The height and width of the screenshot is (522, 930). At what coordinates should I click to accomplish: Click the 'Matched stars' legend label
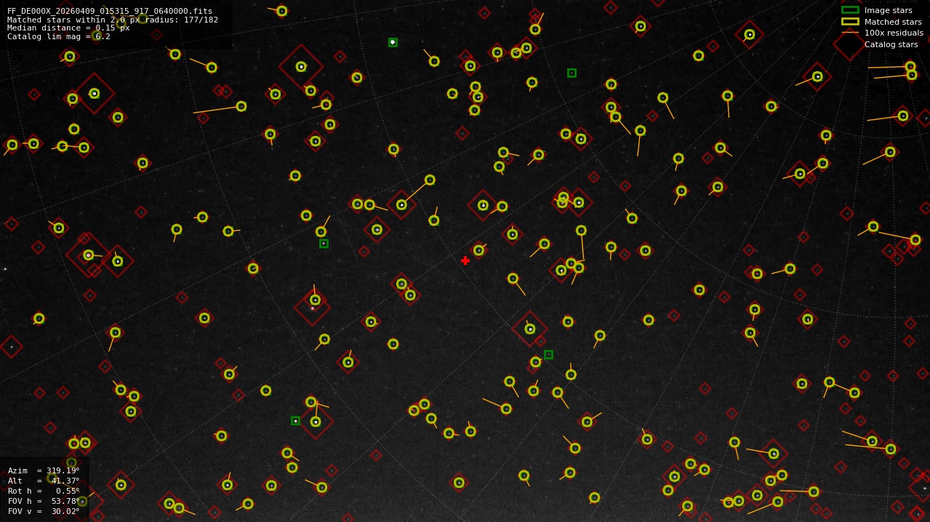pos(893,22)
